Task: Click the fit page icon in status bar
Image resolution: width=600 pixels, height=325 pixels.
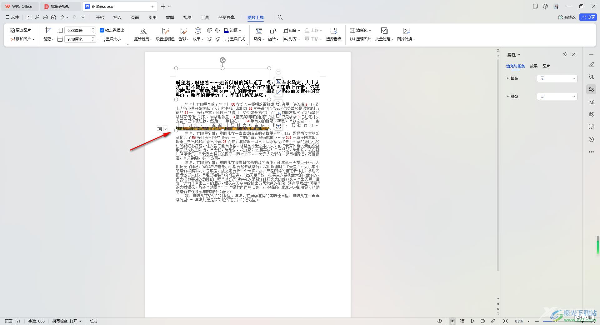Action: 505,321
